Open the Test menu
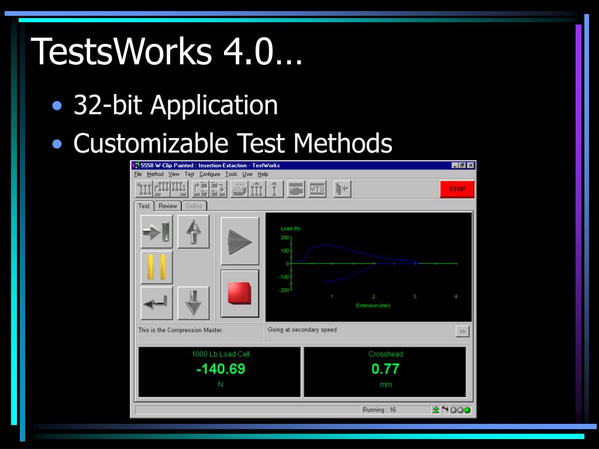This screenshot has height=449, width=599. tap(190, 174)
